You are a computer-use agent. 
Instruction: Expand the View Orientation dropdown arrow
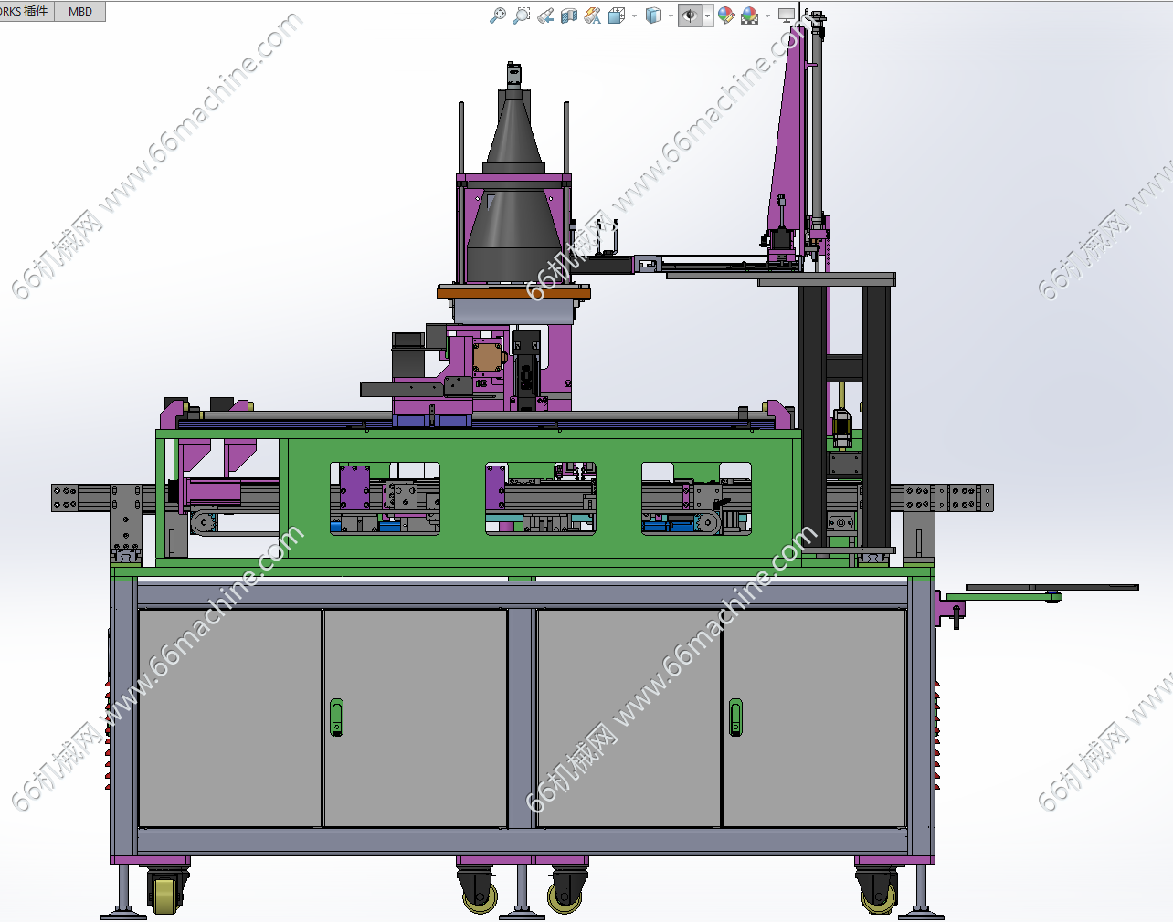point(634,16)
